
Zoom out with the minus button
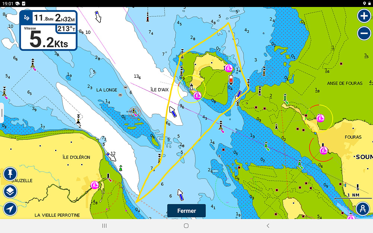coord(364,34)
